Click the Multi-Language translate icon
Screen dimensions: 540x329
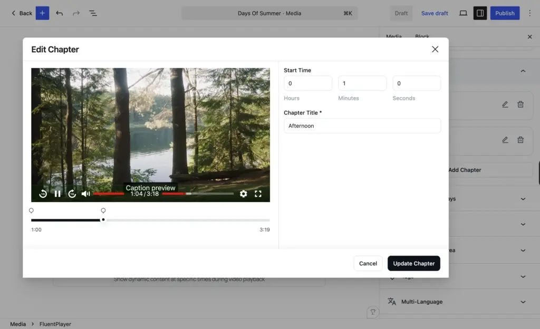click(392, 302)
